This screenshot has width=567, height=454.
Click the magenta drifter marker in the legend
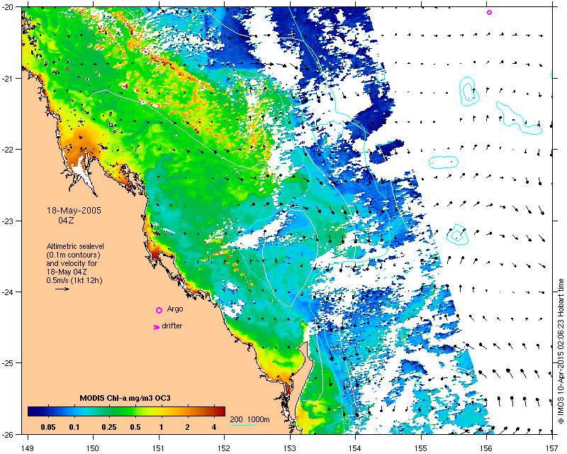[x=157, y=327]
